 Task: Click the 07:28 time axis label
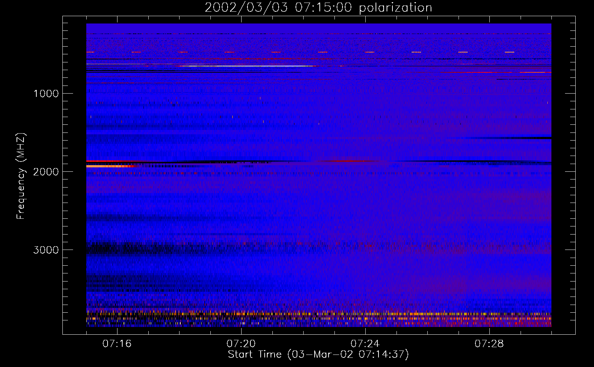click(489, 344)
